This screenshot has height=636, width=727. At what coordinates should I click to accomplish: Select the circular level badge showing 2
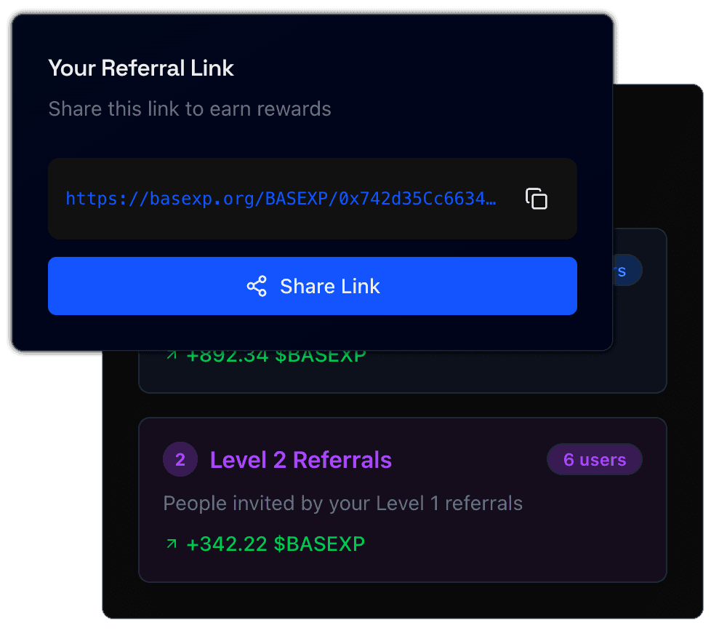point(180,459)
